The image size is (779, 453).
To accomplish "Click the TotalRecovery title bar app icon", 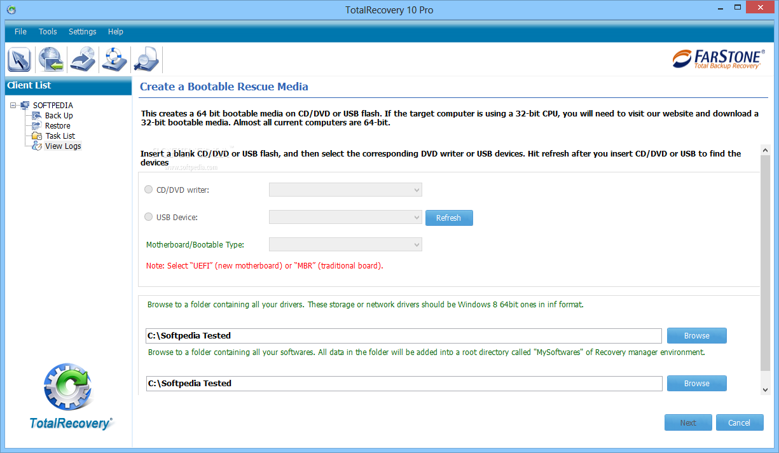I will coord(11,10).
